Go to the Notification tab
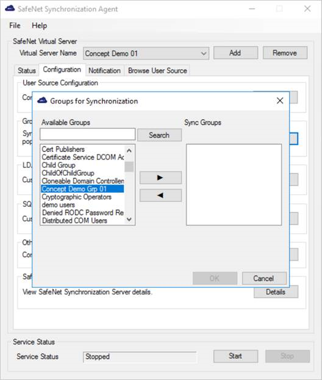The height and width of the screenshot is (380, 322). pos(105,71)
